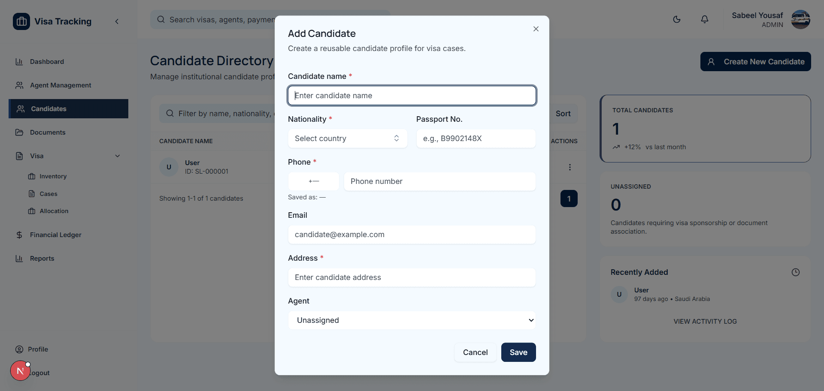The width and height of the screenshot is (824, 391).
Task: Toggle dark mode moon icon
Action: click(x=677, y=19)
